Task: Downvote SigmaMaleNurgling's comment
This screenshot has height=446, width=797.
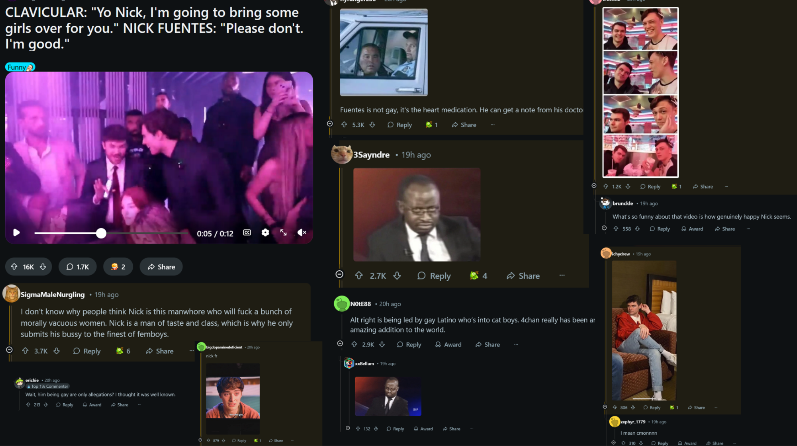Action: click(x=57, y=351)
